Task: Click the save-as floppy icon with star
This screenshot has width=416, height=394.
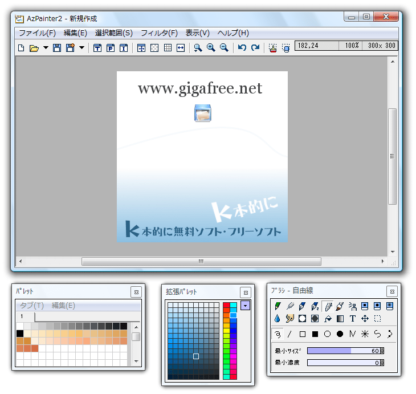Action: [x=70, y=48]
